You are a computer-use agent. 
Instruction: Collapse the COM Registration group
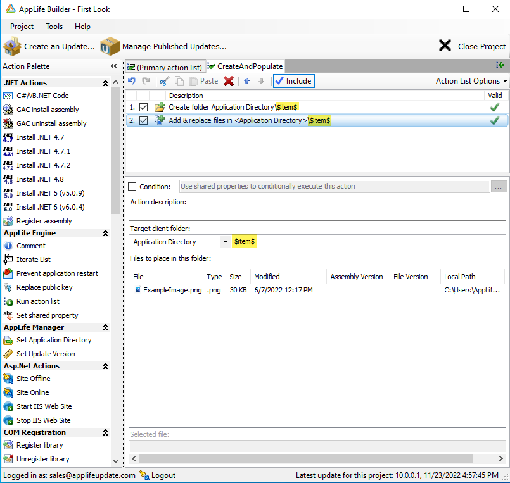(x=105, y=433)
